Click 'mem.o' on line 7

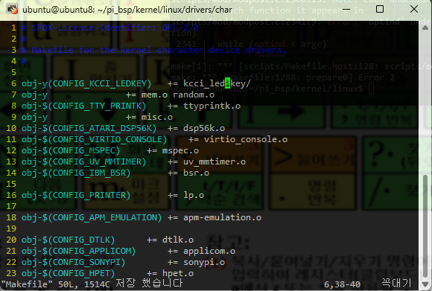click(x=155, y=95)
